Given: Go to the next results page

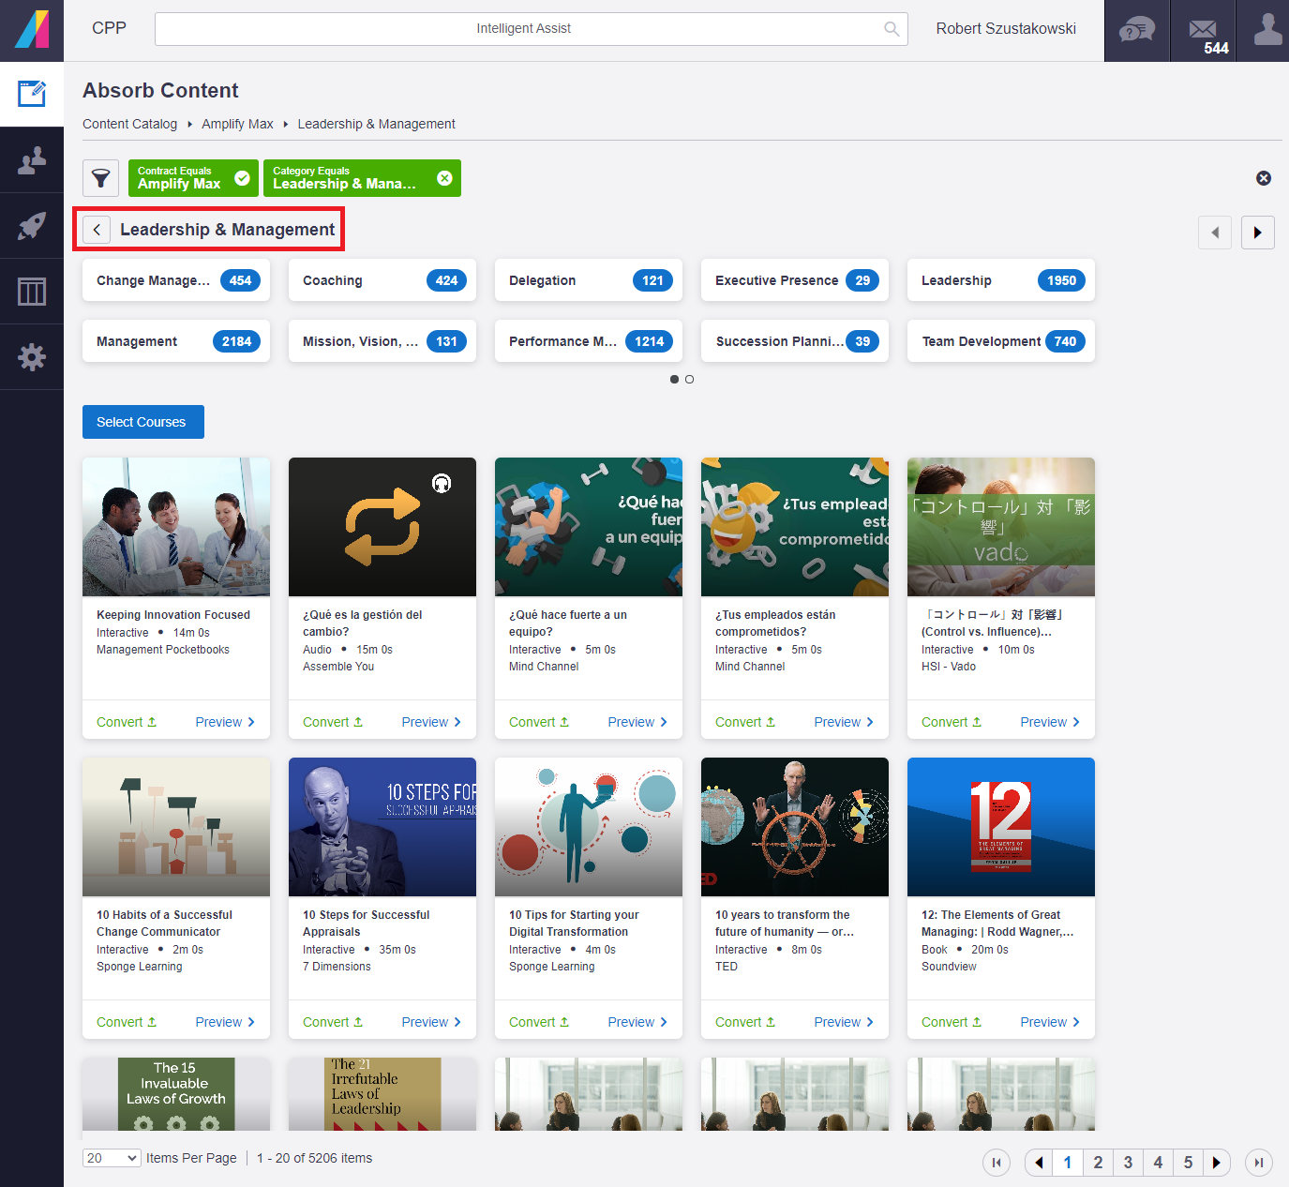Looking at the screenshot, I should click(1217, 1163).
